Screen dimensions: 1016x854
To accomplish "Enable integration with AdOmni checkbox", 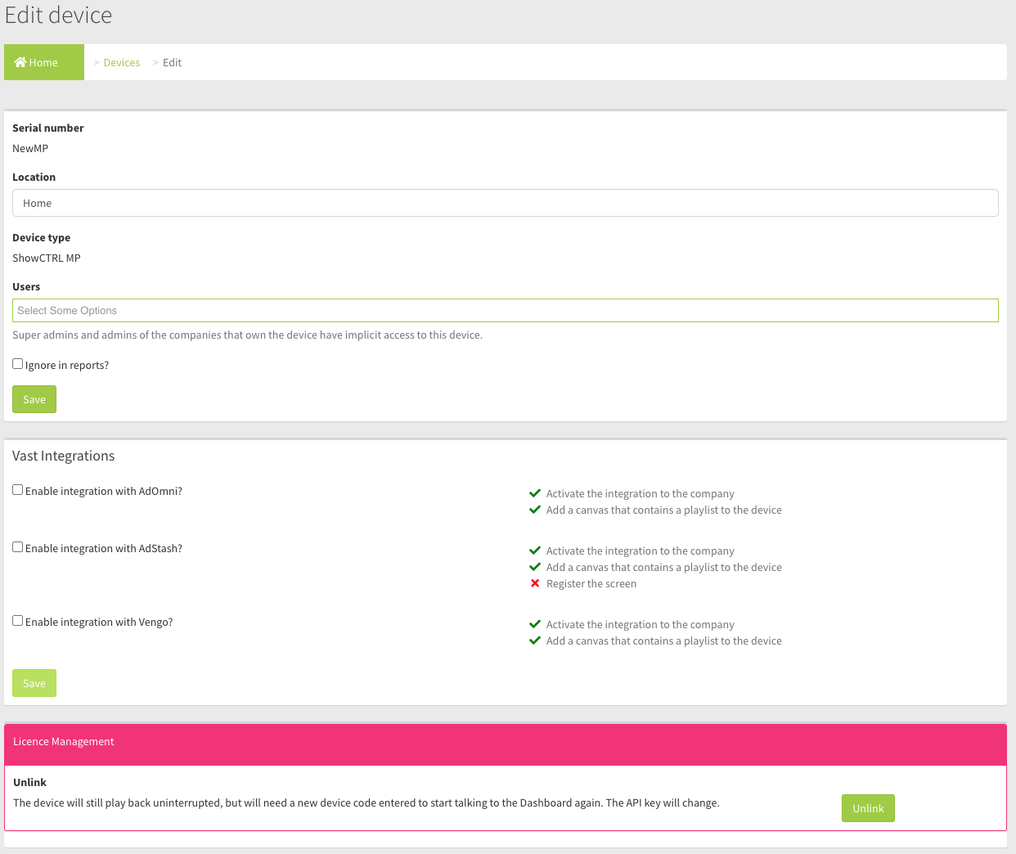I will 18,490.
